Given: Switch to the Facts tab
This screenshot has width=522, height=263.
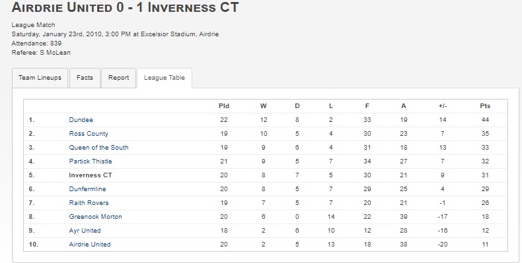Looking at the screenshot, I should 85,78.
